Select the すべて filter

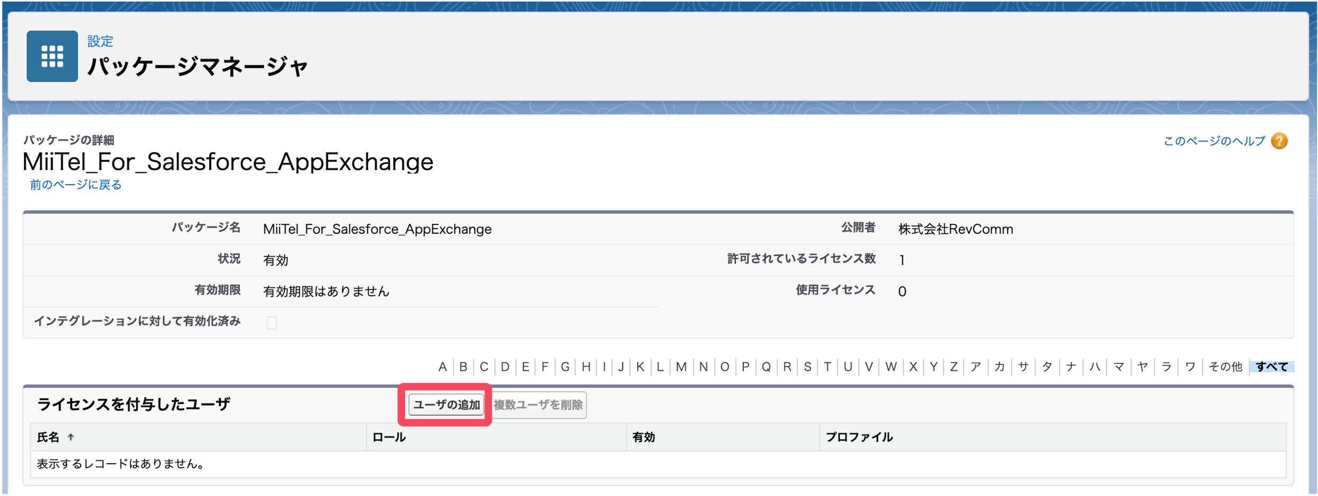[x=1272, y=367]
